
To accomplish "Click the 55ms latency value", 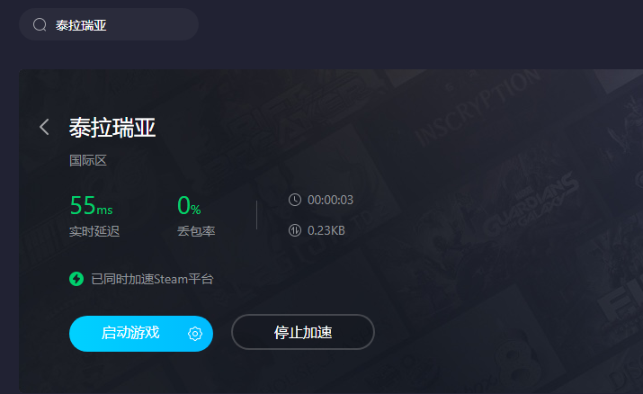I will [91, 205].
